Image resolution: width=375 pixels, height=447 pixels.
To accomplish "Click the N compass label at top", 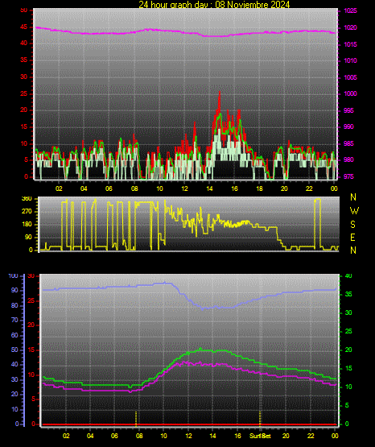I will click(x=353, y=197).
